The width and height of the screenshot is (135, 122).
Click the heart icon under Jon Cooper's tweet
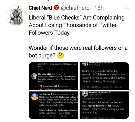click(62, 116)
